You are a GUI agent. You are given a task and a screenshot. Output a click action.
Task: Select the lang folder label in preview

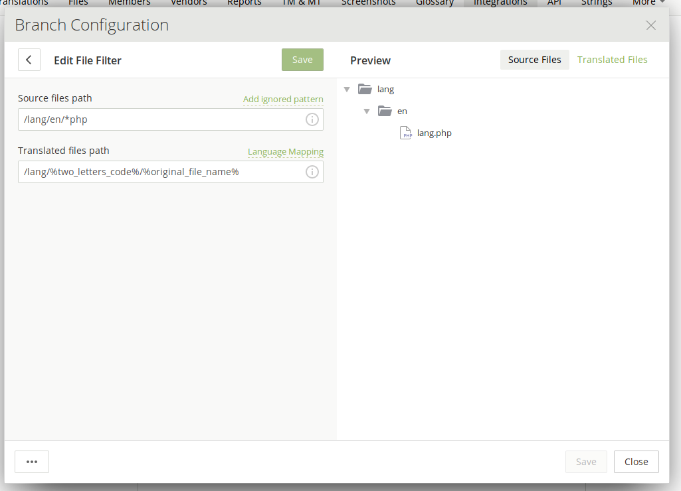(385, 90)
